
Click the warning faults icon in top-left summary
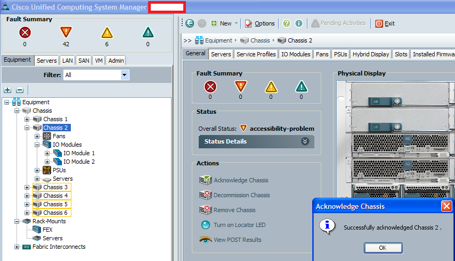click(148, 32)
